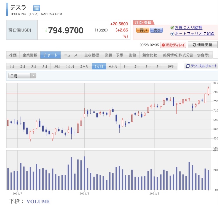Set chart range to 10年
This screenshot has width=218, height=205.
(x=171, y=66)
